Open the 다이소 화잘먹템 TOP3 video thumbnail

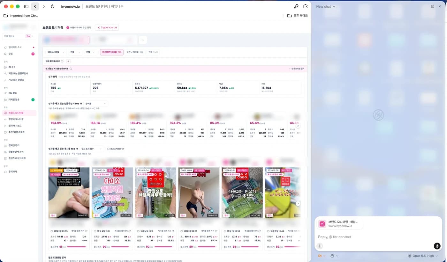point(112,193)
